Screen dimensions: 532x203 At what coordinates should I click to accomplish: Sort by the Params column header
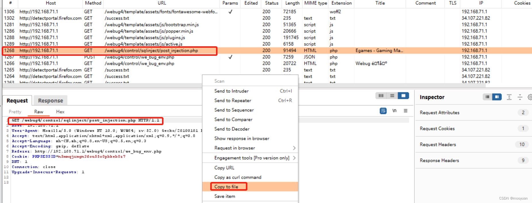[230, 3]
